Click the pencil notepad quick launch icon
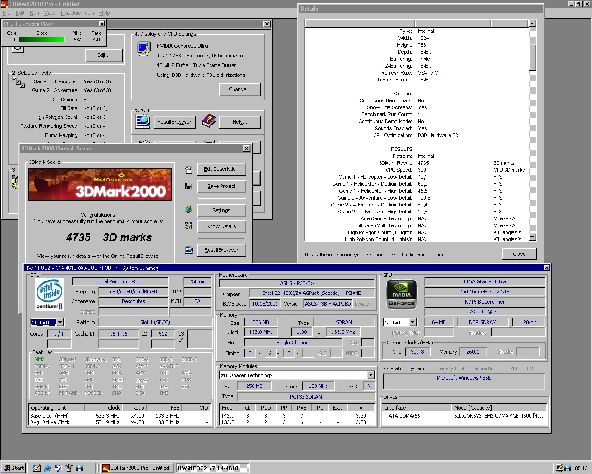Viewport: 592px width, 474px height. [37, 468]
